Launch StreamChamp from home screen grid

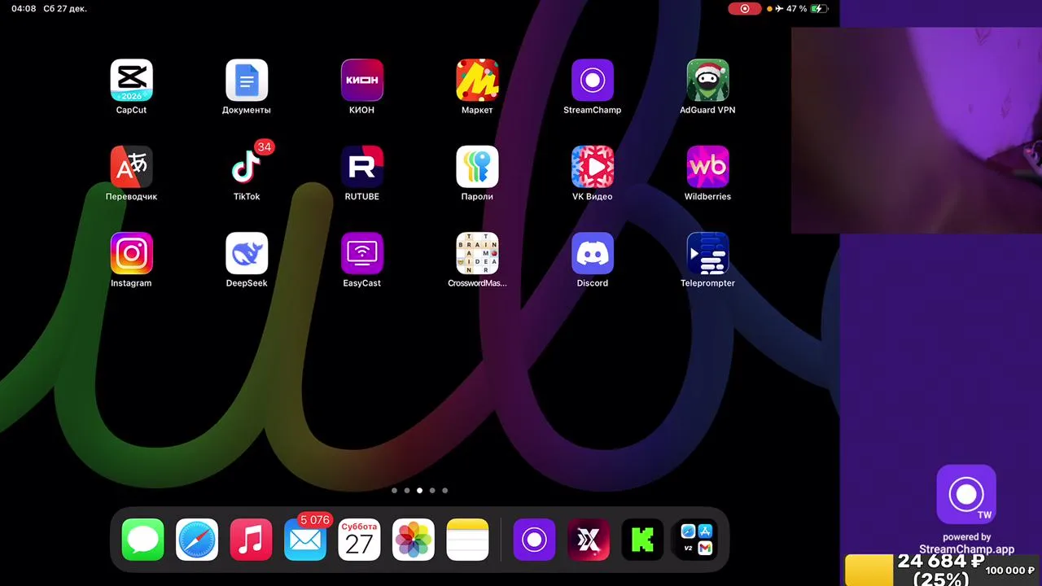tap(593, 80)
